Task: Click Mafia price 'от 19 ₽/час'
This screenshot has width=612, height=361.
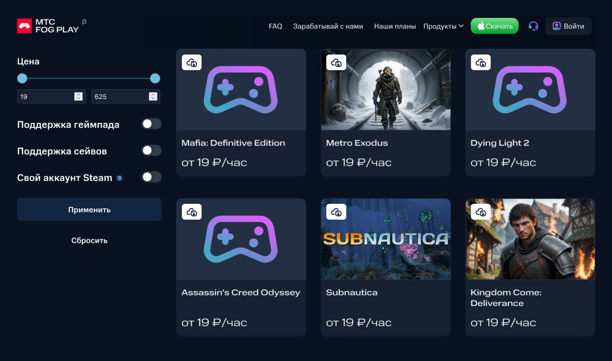Action: pyautogui.click(x=214, y=163)
